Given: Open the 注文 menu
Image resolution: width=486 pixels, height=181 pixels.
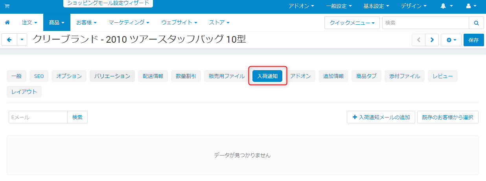Looking at the screenshot, I should 29,23.
